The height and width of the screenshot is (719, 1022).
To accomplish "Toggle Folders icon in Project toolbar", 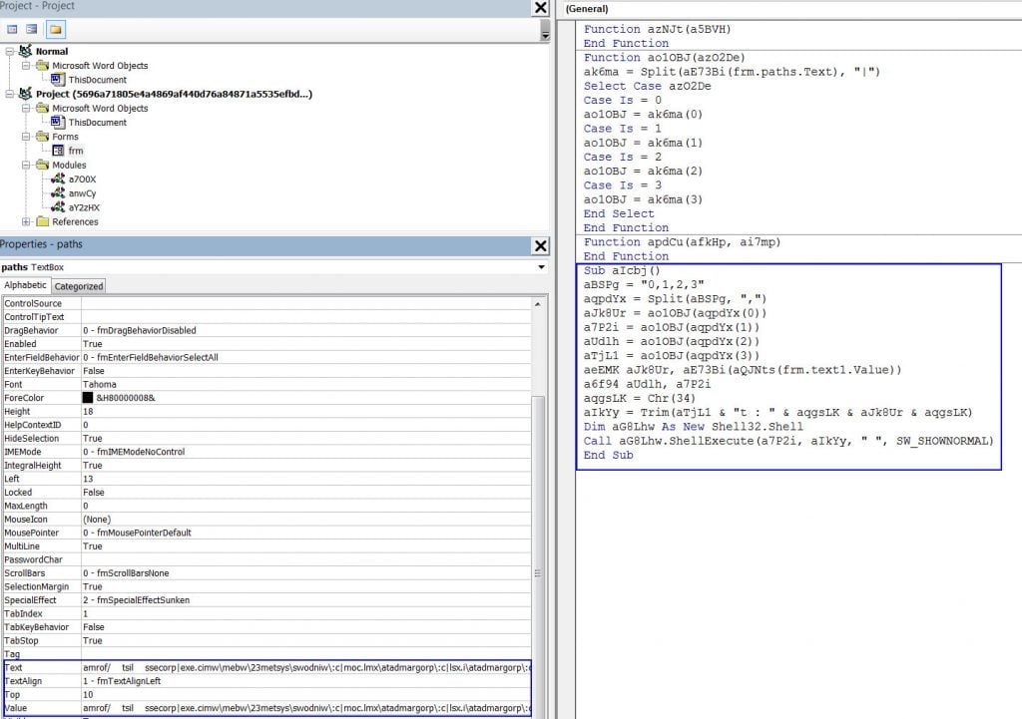I will (56, 29).
